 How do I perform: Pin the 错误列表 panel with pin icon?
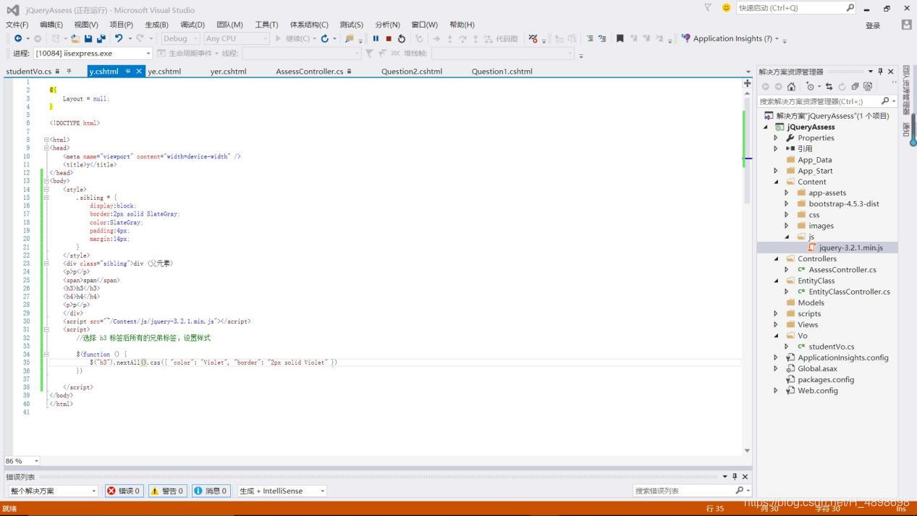[735, 477]
